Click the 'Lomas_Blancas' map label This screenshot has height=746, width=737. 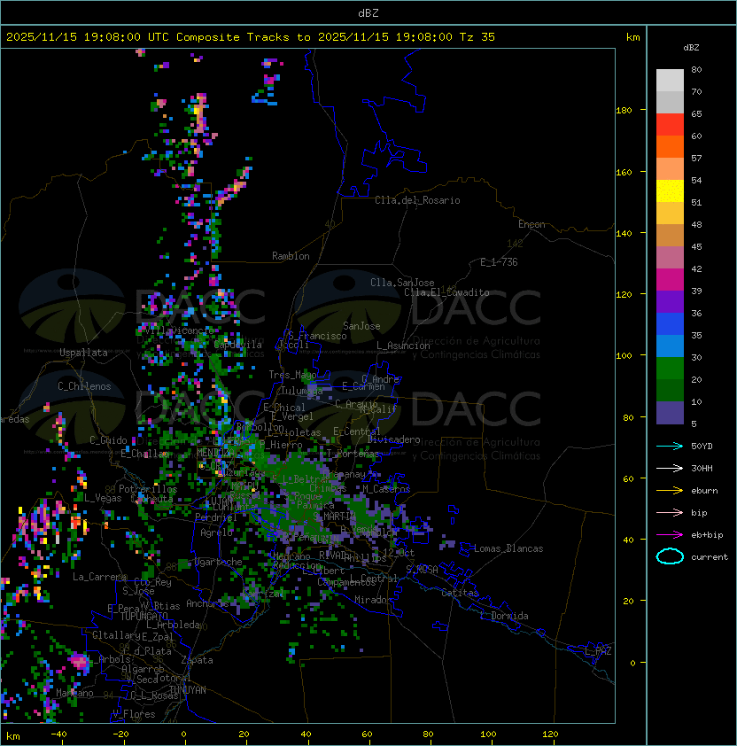508,548
